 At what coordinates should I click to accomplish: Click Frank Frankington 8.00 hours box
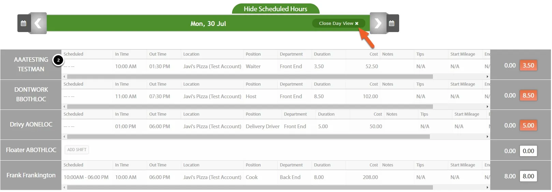(528, 176)
